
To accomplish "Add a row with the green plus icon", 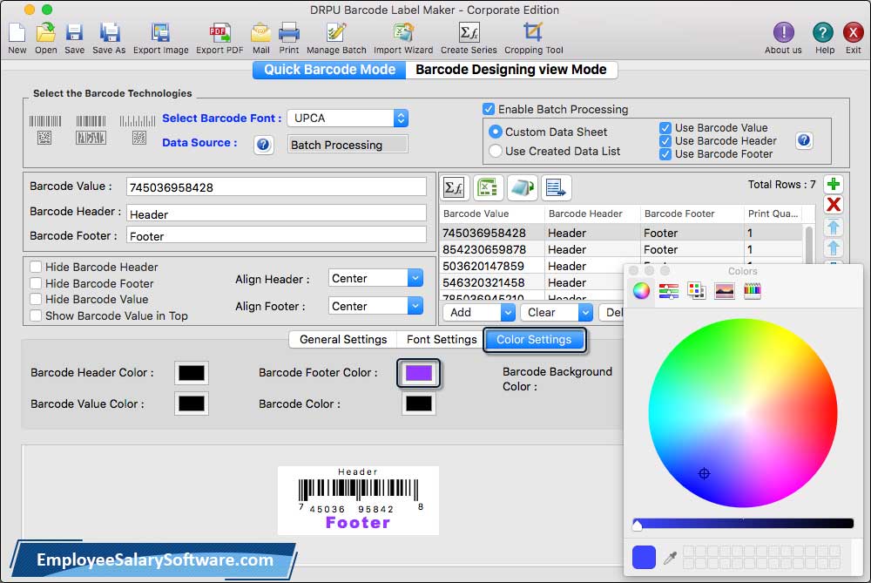I will point(833,184).
